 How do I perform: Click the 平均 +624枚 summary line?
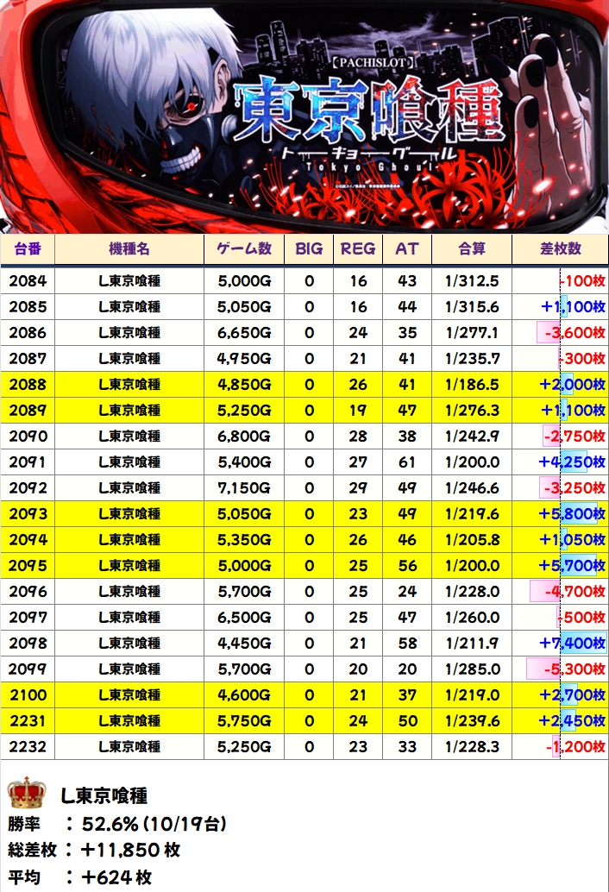click(x=82, y=876)
